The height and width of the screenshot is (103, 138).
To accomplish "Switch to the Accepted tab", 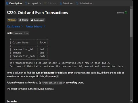I will click(32, 3).
